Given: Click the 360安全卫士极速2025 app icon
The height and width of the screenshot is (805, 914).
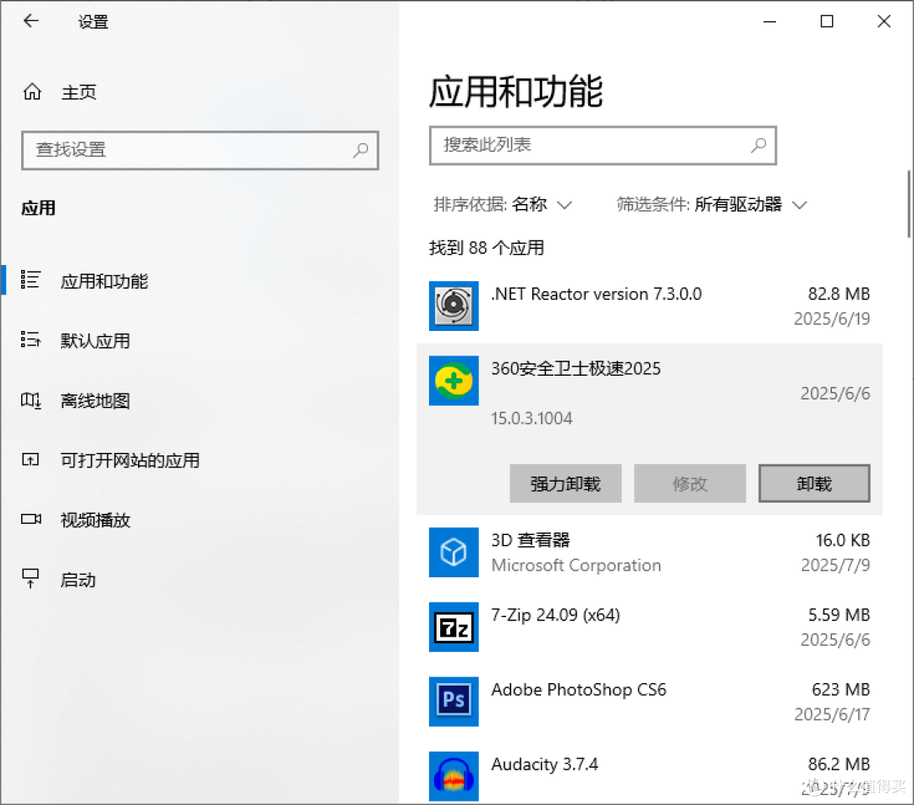Looking at the screenshot, I should (454, 381).
